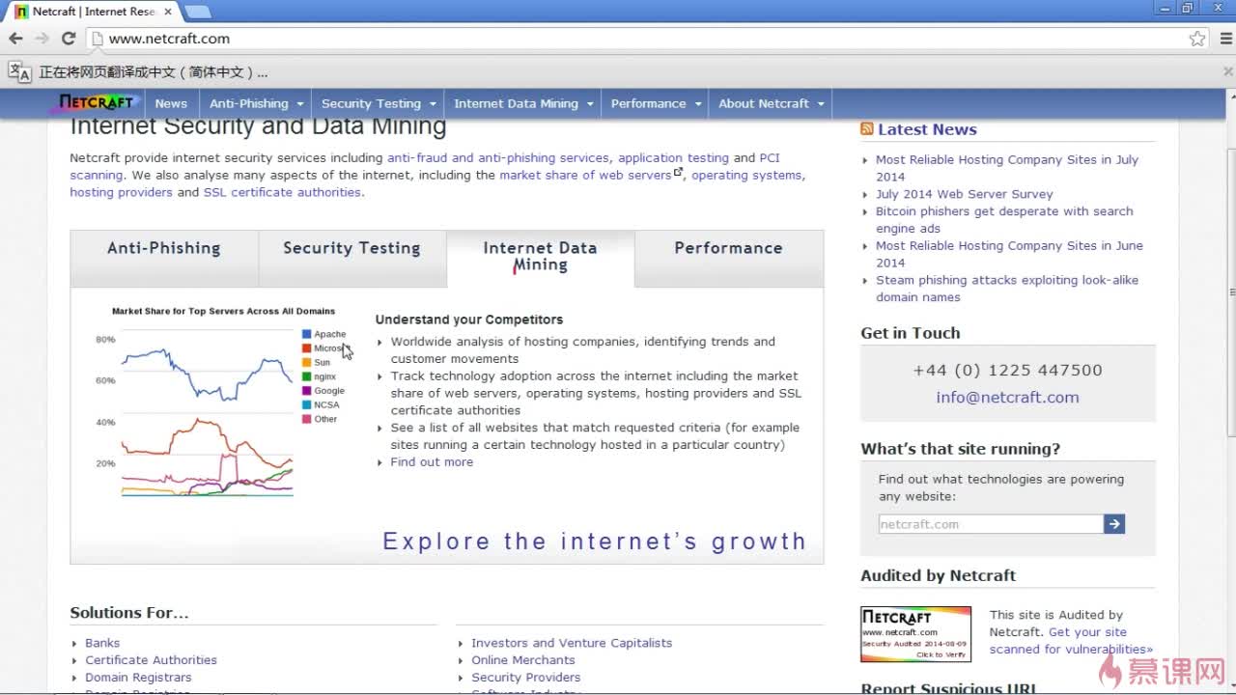Open the Steam phishing attacks article
The width and height of the screenshot is (1236, 695).
1007,289
